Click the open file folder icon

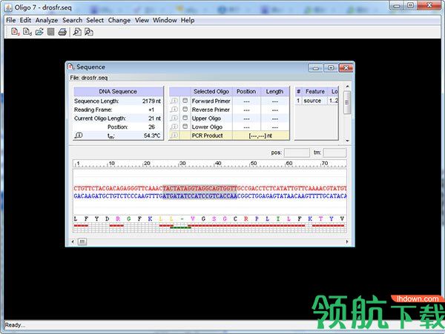(39, 32)
